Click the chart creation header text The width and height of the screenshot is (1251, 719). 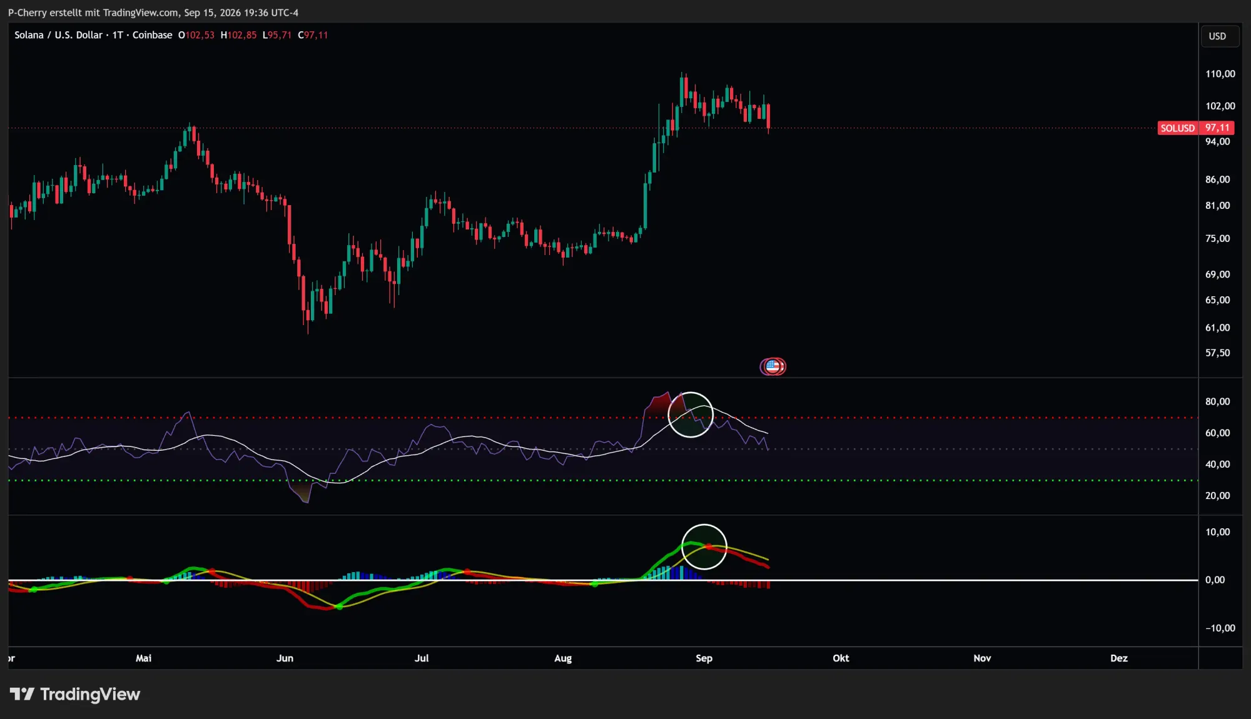click(153, 13)
